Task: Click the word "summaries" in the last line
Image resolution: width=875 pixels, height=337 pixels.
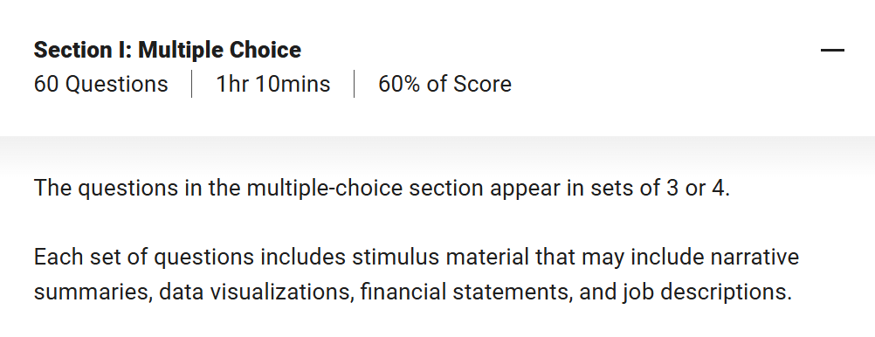Action: [93, 292]
